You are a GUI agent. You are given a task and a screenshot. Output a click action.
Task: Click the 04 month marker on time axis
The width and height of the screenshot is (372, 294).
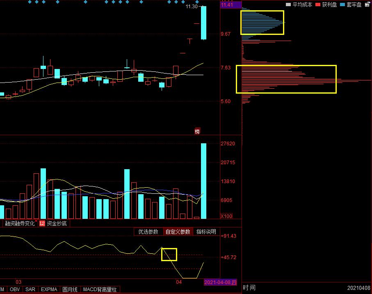pos(179,282)
